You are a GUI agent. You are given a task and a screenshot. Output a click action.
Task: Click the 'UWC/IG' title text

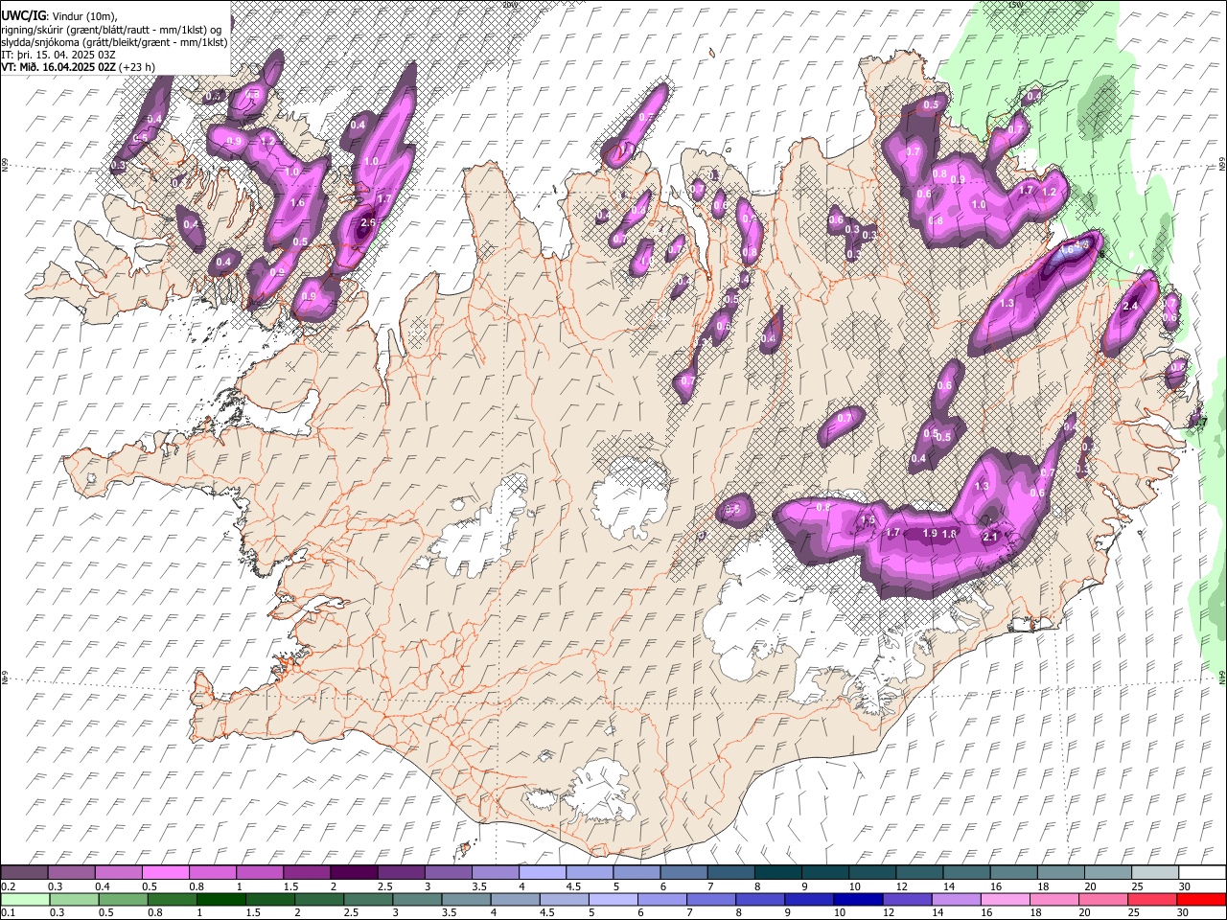(x=23, y=14)
